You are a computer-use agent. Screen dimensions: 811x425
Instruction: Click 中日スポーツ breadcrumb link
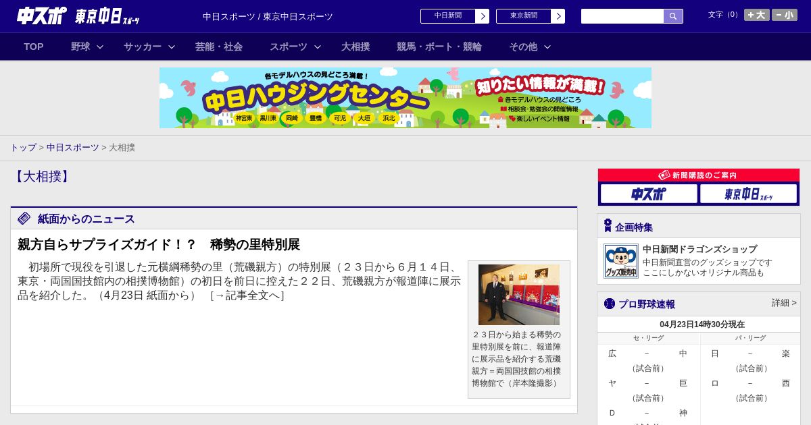coord(73,147)
